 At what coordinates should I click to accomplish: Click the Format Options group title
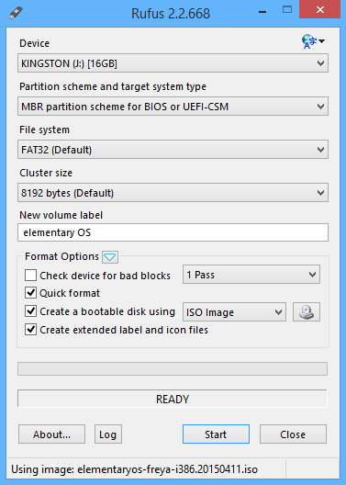(x=61, y=256)
